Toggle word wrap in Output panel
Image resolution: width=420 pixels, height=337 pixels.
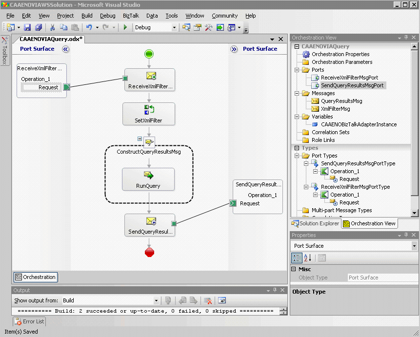coord(222,300)
